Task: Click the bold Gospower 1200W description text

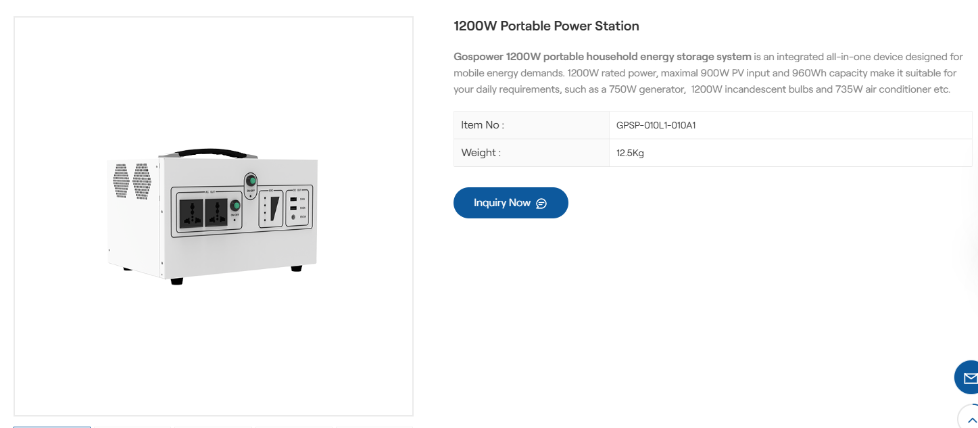Action: (x=602, y=57)
